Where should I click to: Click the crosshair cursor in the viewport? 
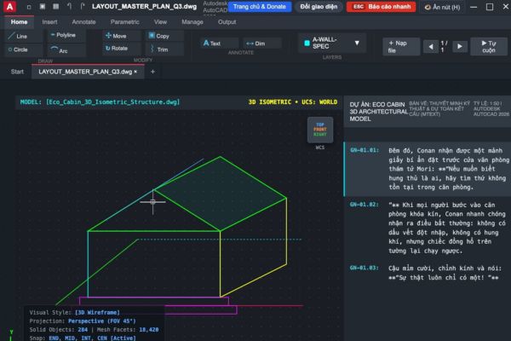tap(152, 202)
